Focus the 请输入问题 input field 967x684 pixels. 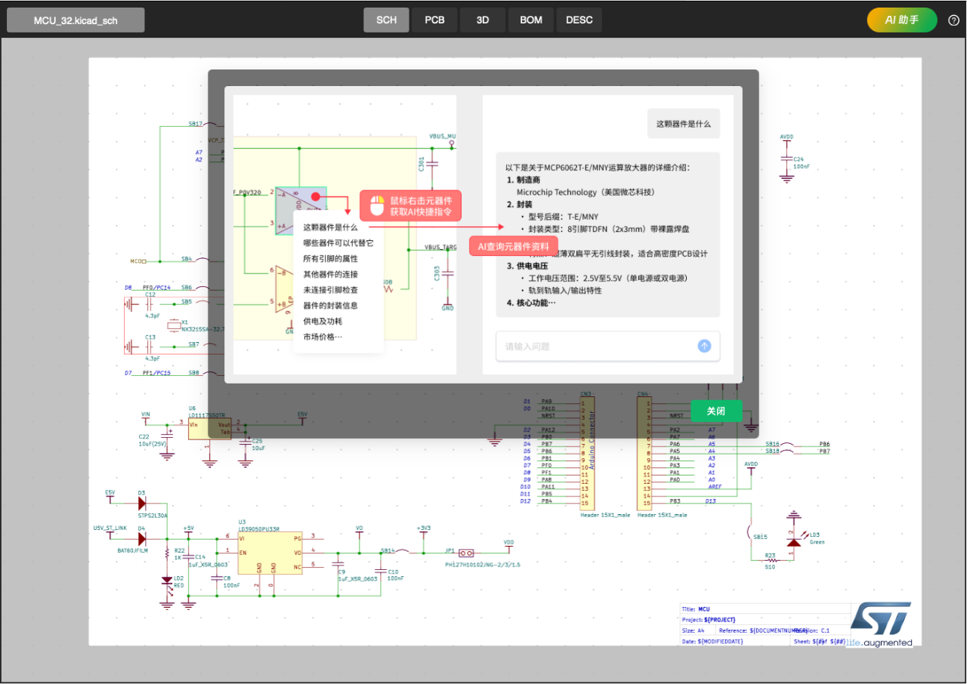[607, 347]
